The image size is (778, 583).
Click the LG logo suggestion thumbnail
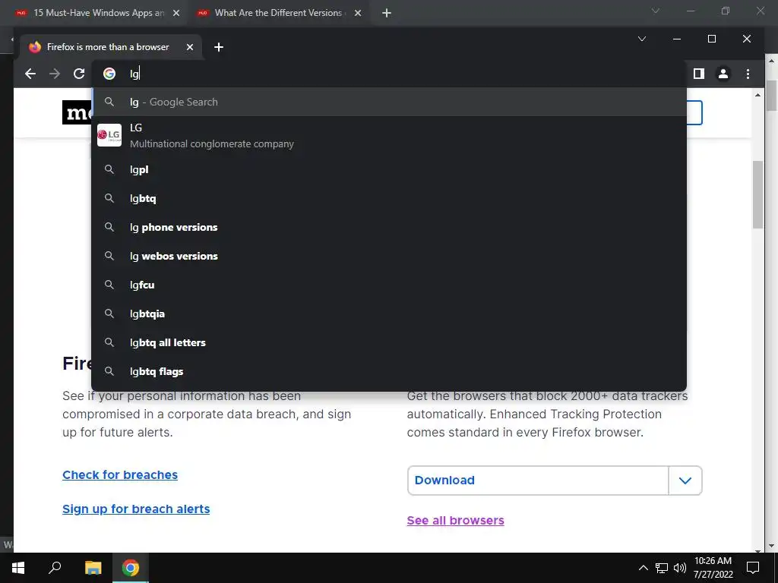click(109, 135)
